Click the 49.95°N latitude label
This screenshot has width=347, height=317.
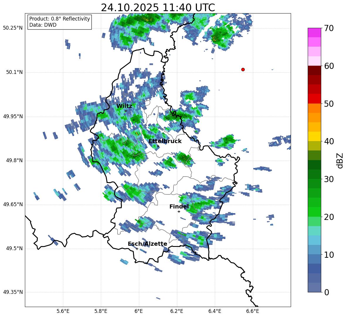(x=13, y=116)
